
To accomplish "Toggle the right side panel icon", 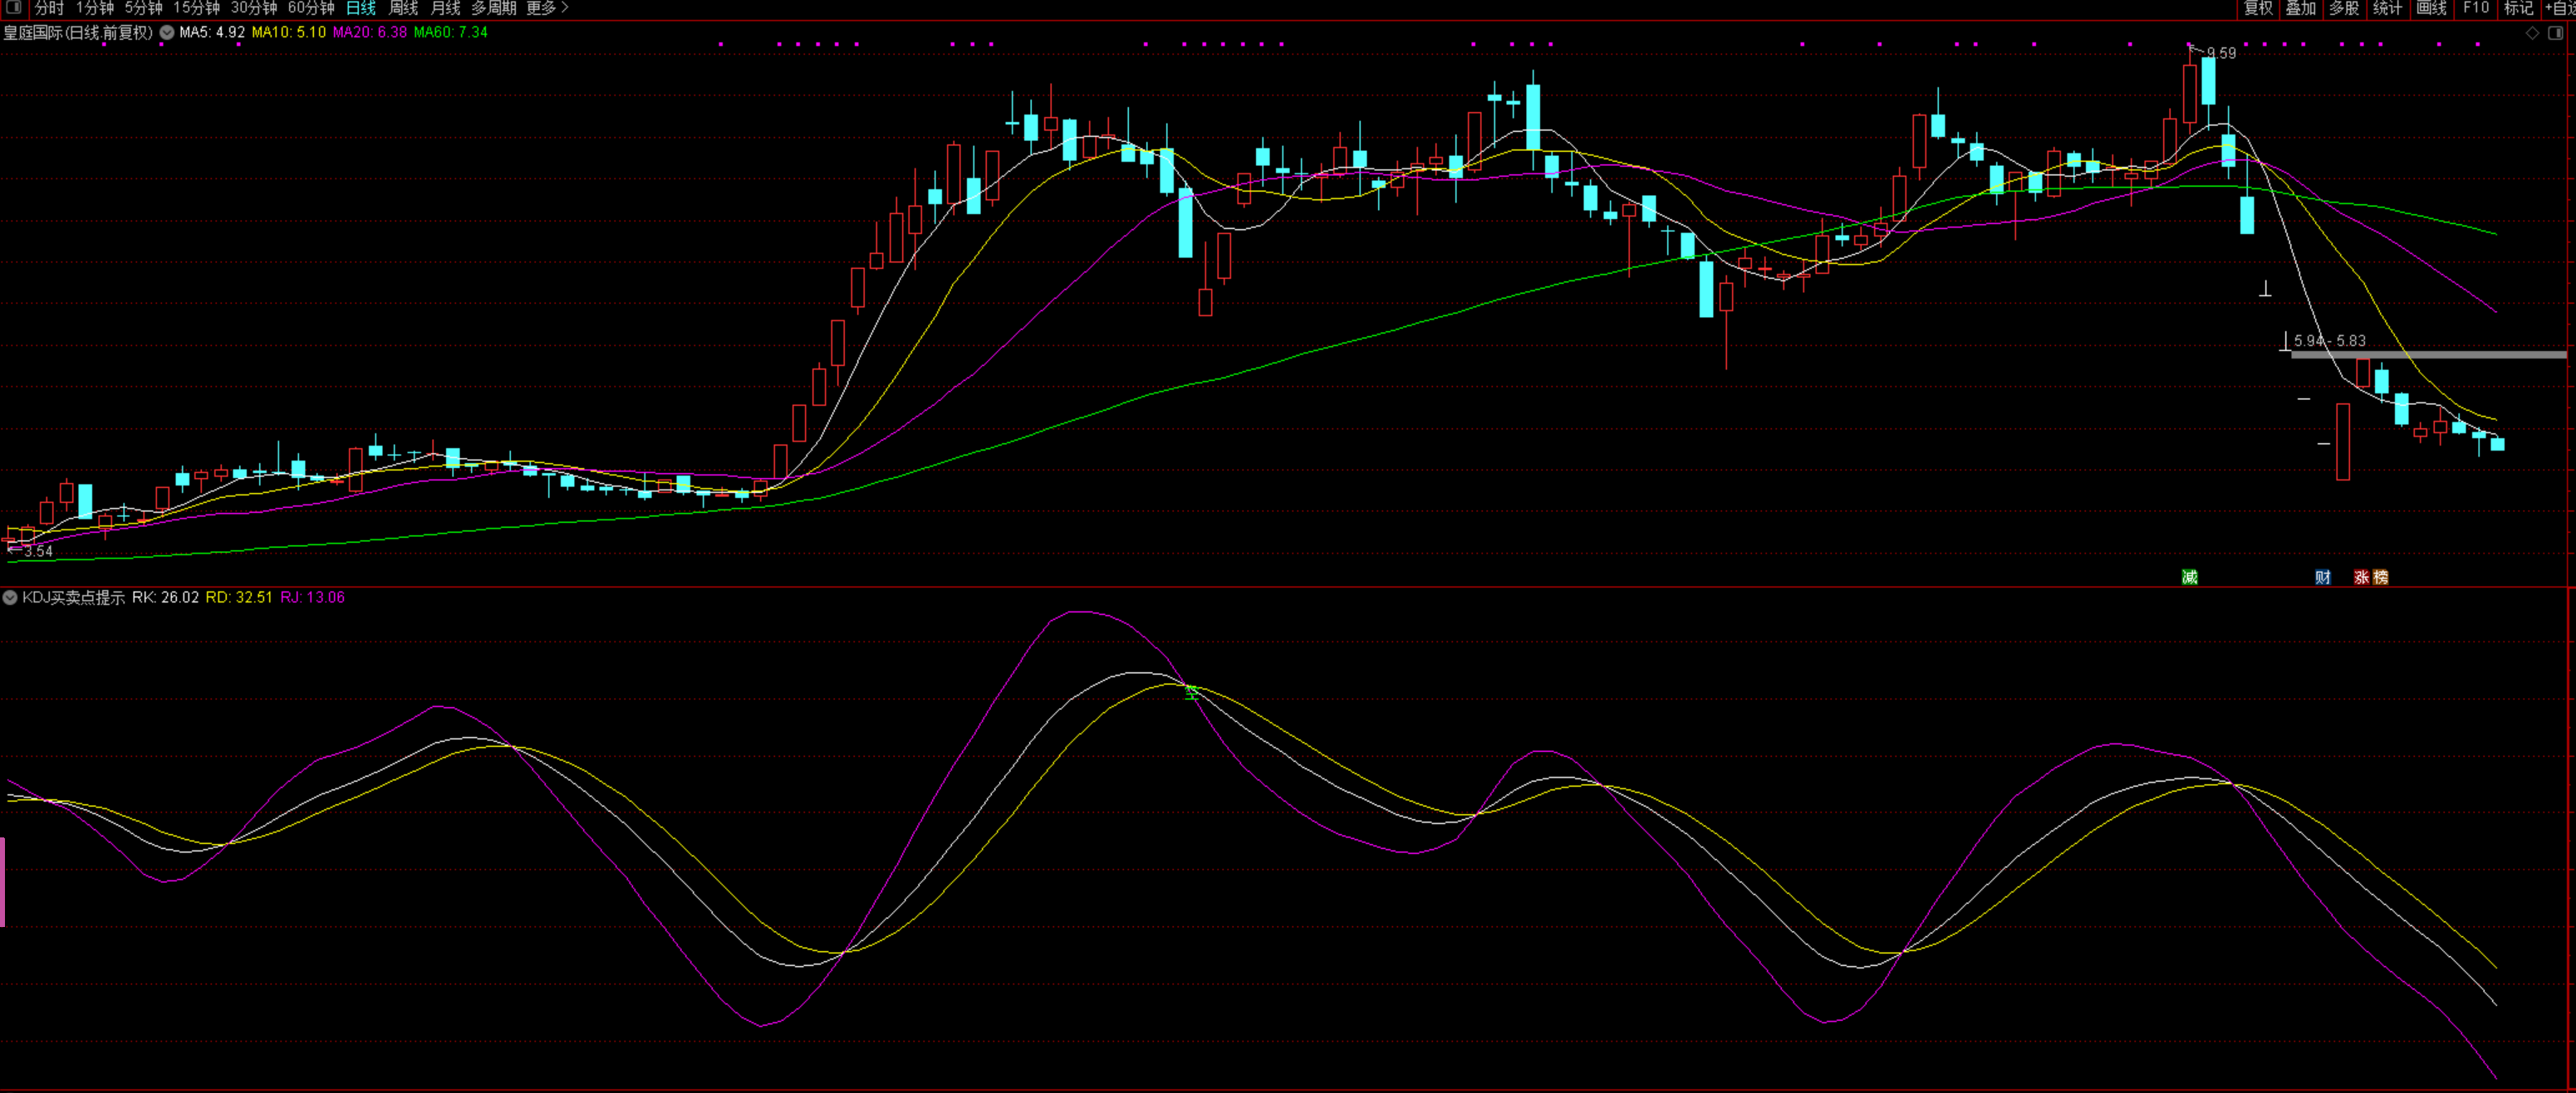I will [x=2555, y=33].
